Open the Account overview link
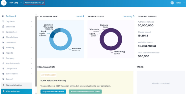This screenshot has width=186, height=94. click(34, 3)
